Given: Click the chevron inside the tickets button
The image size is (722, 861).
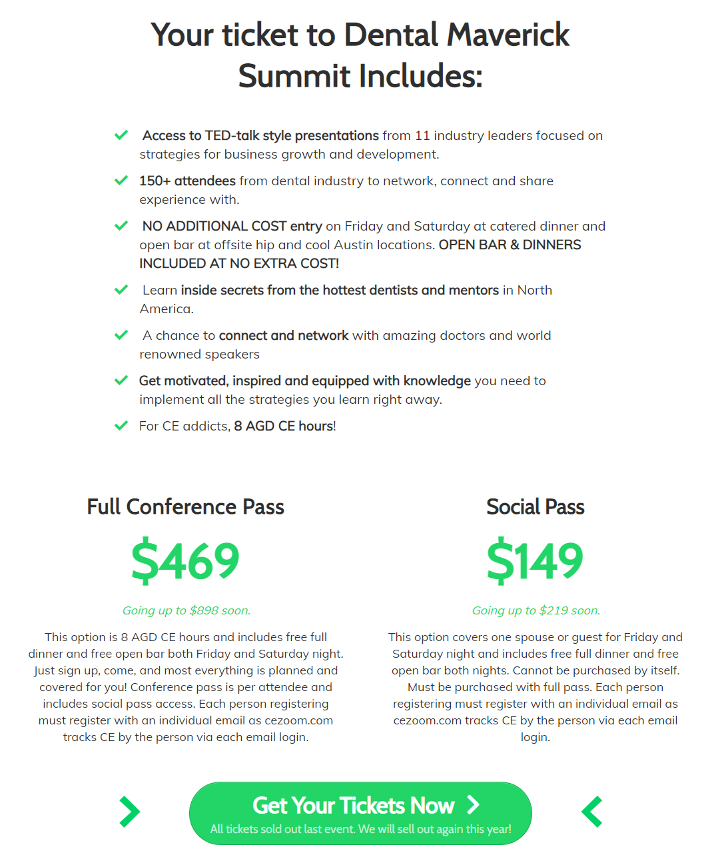Looking at the screenshot, I should (x=473, y=805).
